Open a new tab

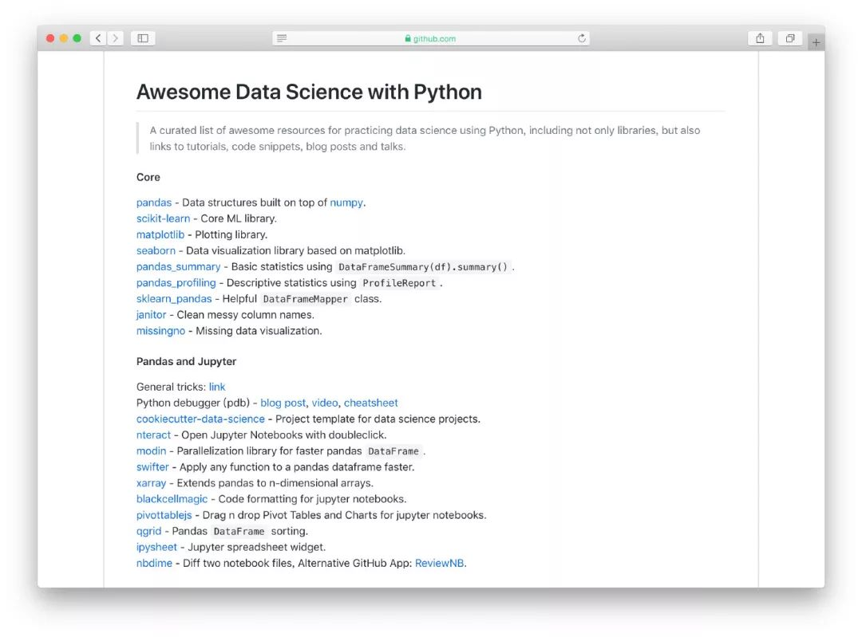point(816,43)
